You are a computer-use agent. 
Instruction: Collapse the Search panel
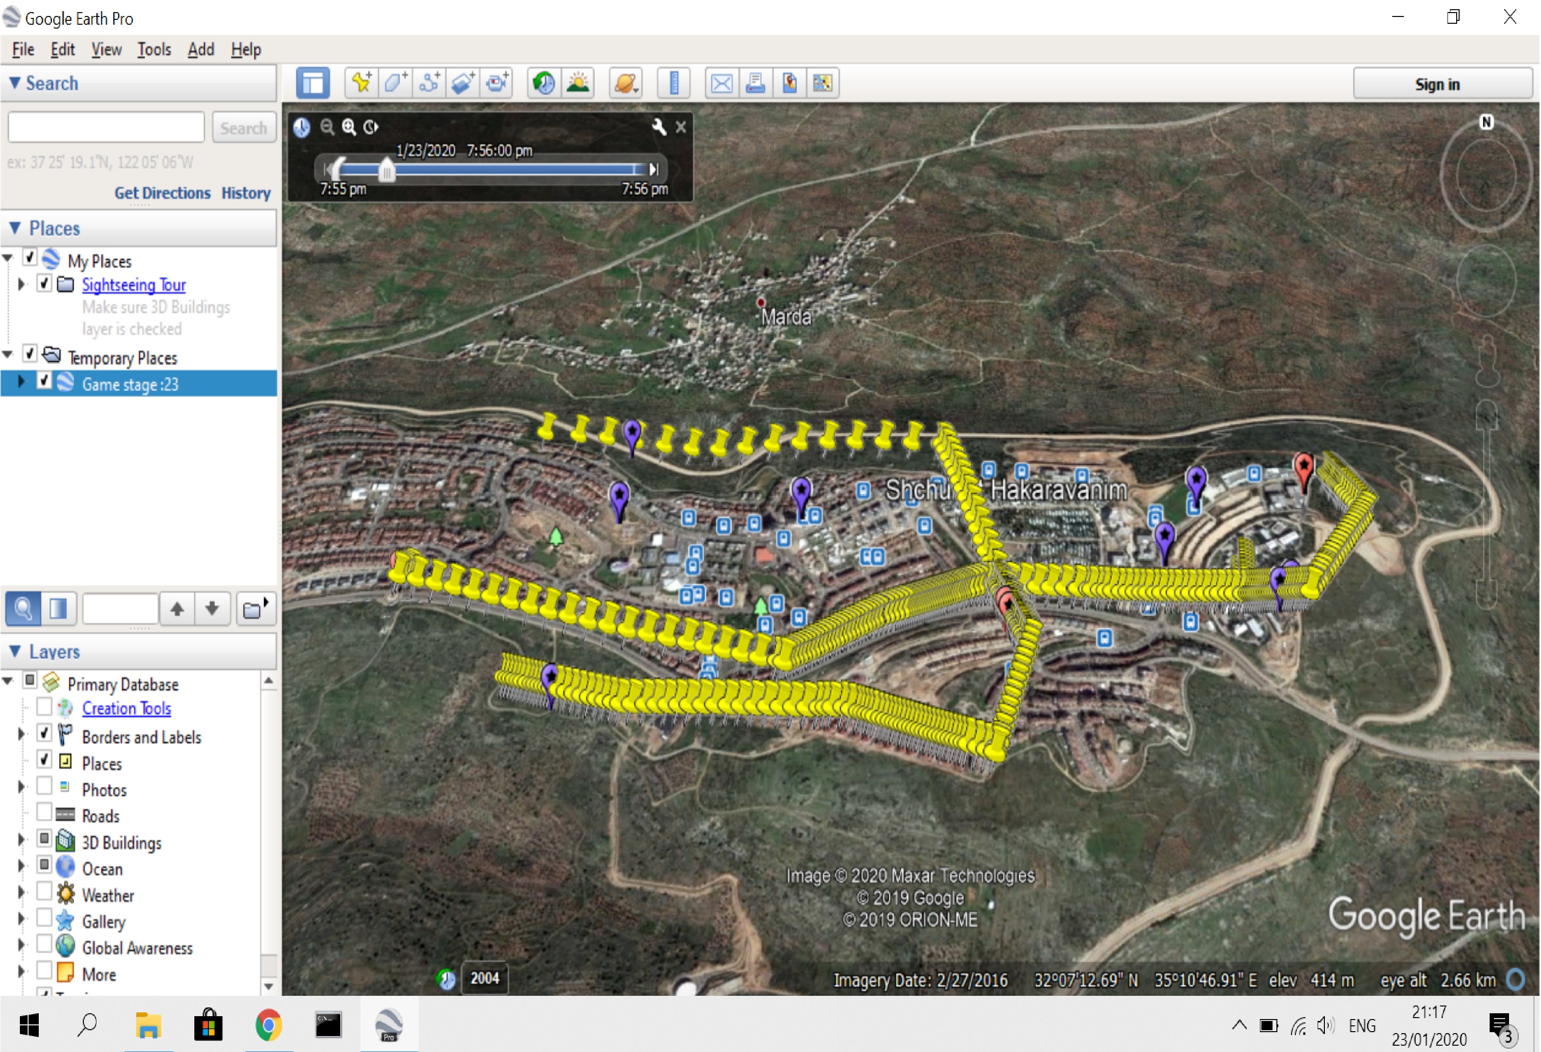(x=15, y=83)
